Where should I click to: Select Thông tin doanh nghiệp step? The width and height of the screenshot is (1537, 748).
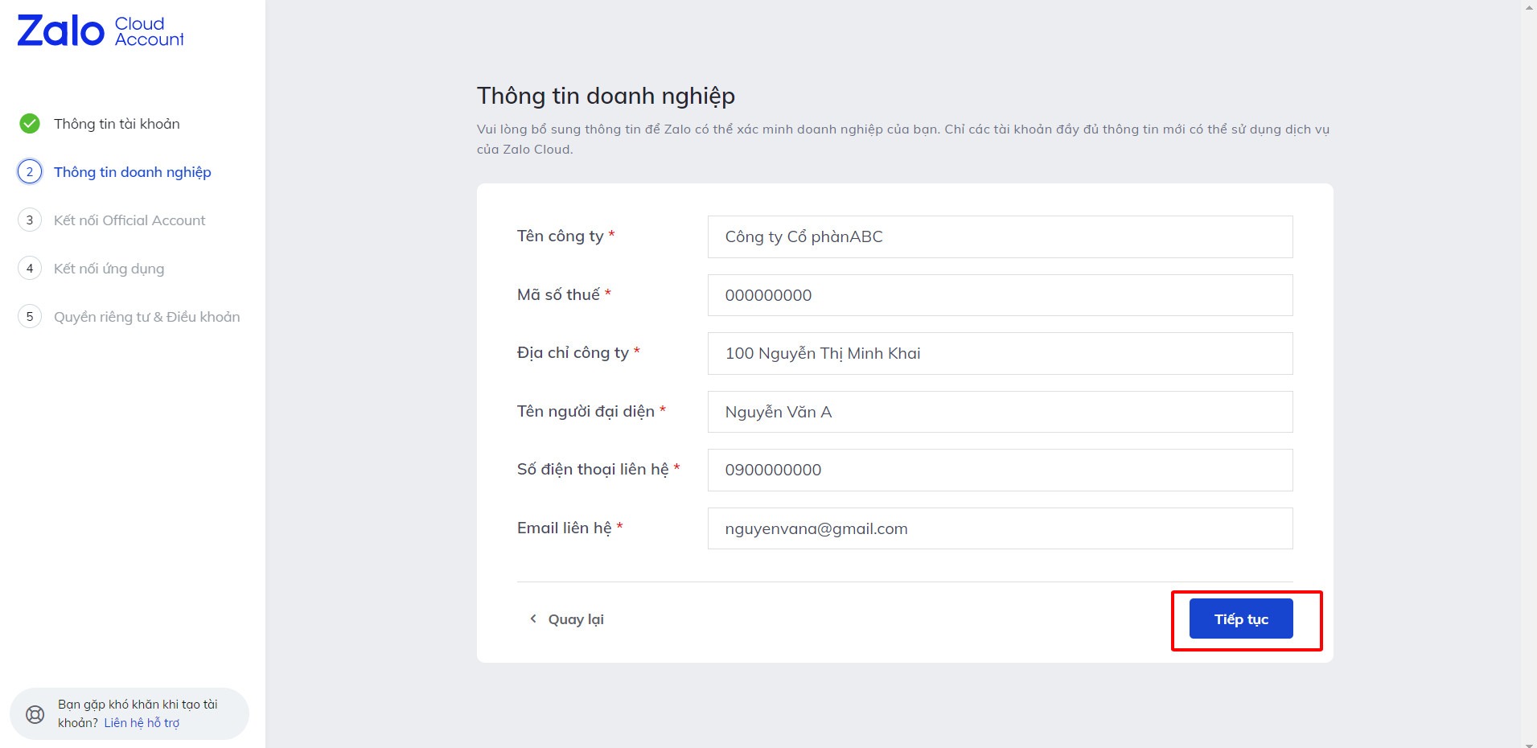point(132,172)
